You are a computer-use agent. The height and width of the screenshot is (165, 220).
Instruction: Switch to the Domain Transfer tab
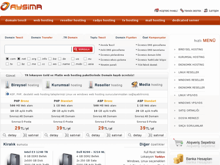pos(42,38)
